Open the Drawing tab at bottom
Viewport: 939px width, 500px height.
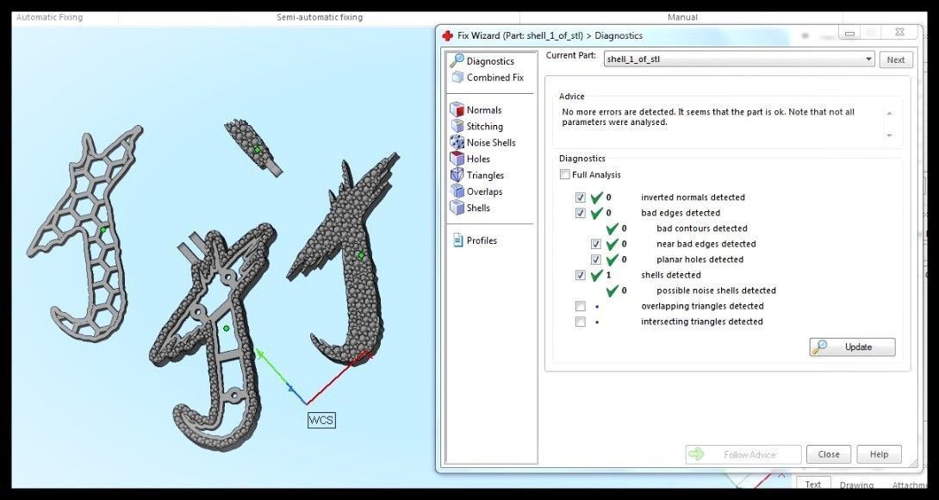click(x=856, y=485)
